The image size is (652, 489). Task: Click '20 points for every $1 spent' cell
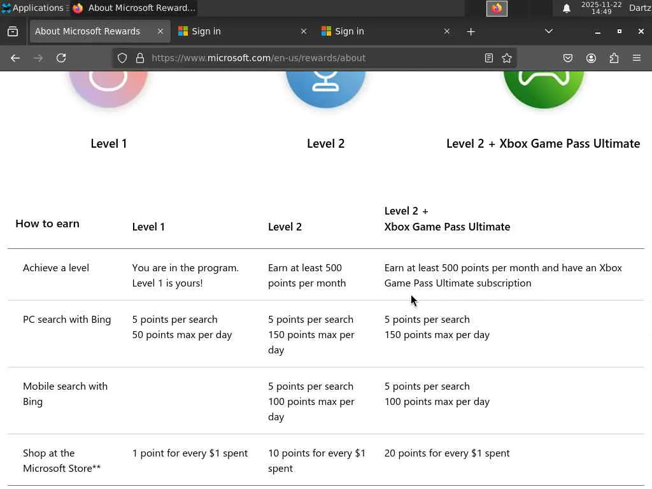click(446, 453)
